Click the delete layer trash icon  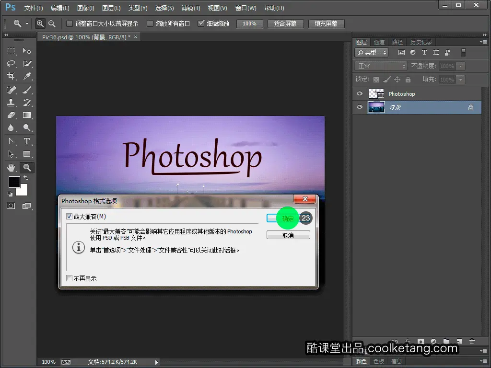(x=472, y=341)
